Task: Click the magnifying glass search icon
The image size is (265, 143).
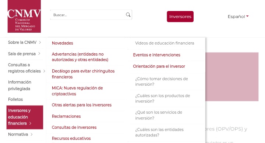Action: pos(128,15)
